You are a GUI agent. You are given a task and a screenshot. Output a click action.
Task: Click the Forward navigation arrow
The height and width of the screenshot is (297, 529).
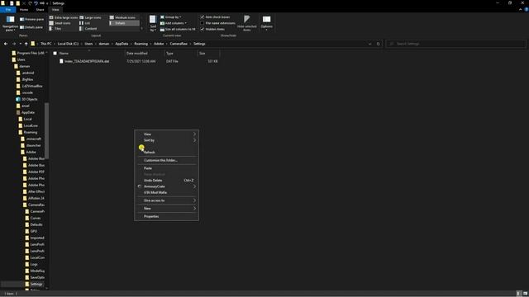click(13, 44)
